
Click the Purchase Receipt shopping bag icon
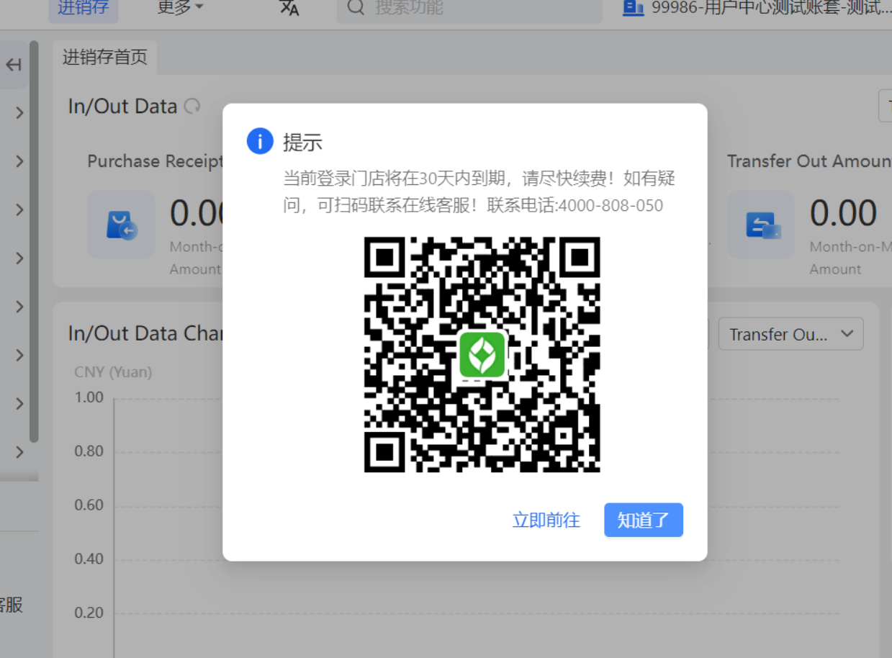coord(121,225)
